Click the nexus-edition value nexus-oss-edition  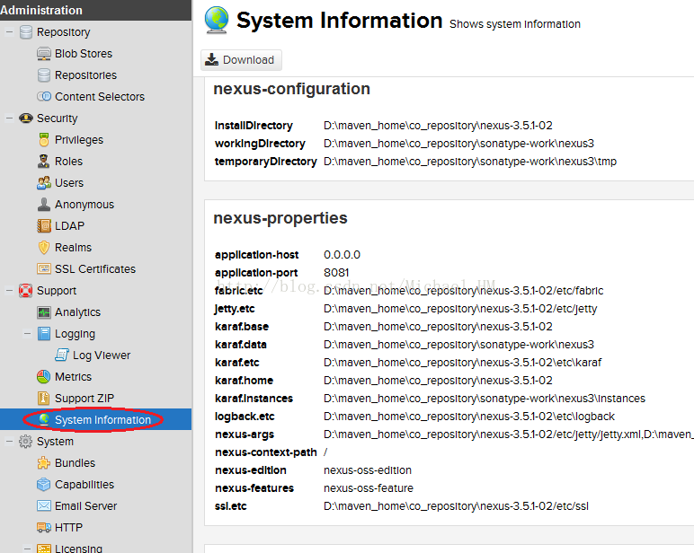coord(368,470)
